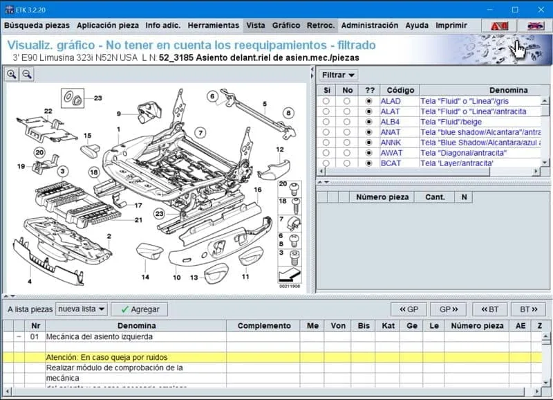Open the Administración menu
The width and height of the screenshot is (553, 400).
coord(369,26)
